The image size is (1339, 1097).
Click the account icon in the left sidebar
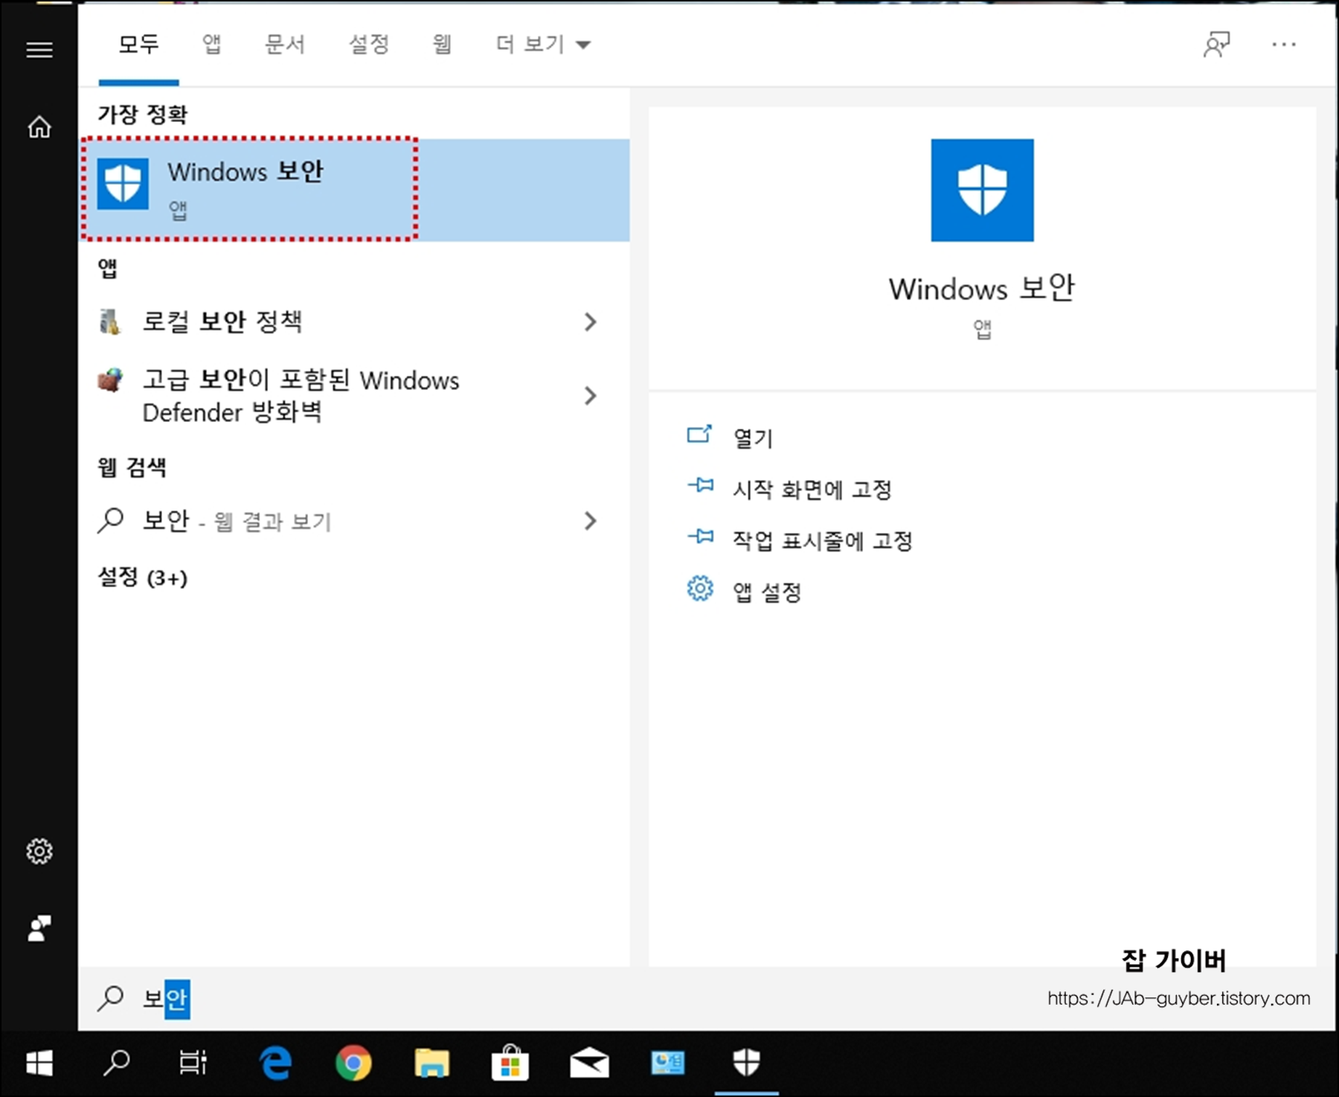pyautogui.click(x=39, y=929)
